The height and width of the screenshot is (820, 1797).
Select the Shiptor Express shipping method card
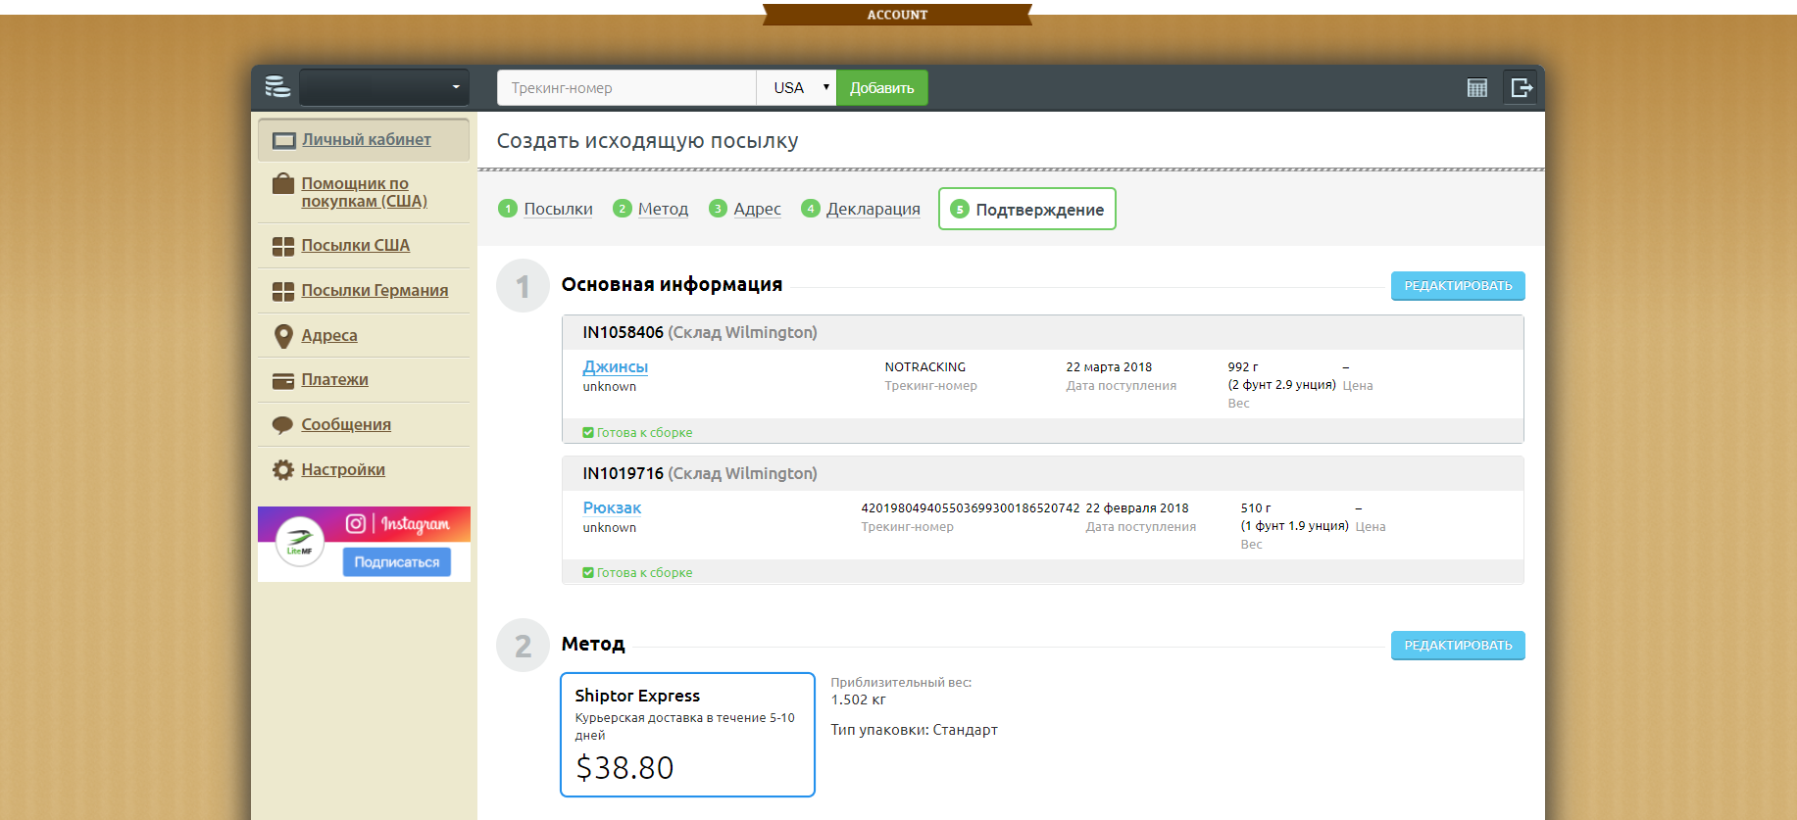tap(687, 734)
